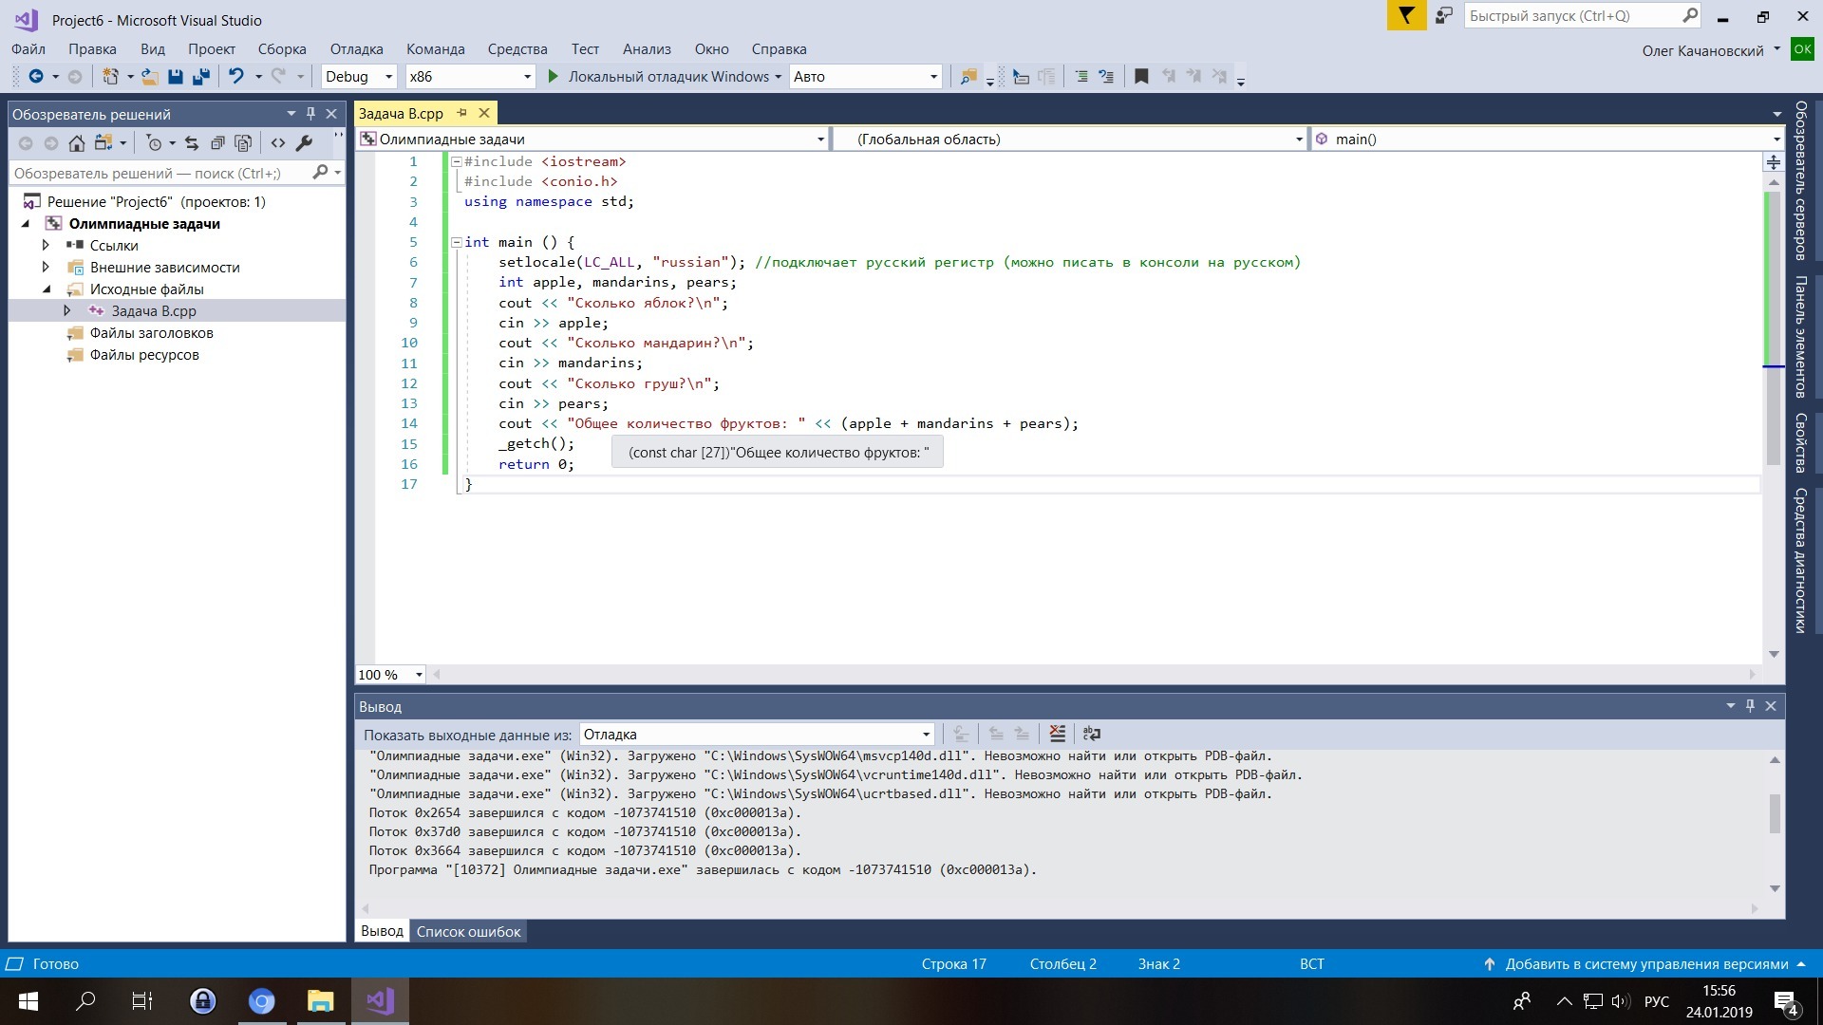Open properties via wrench icon in Solution Explorer

point(304,143)
